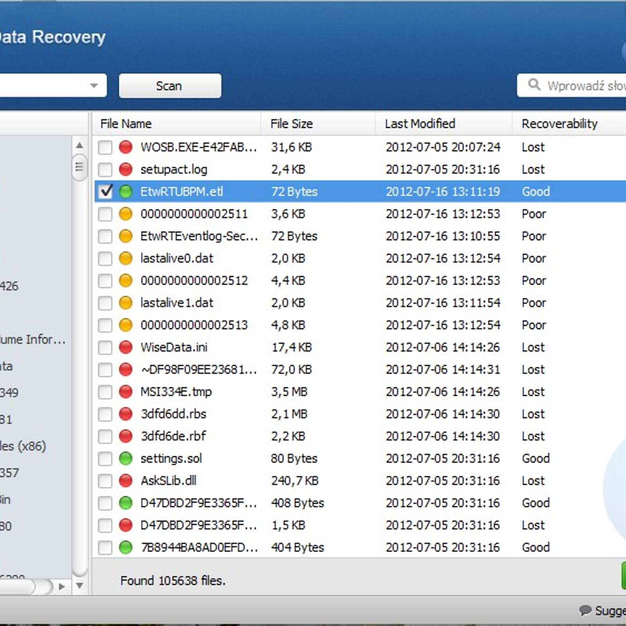Click orange status icon of lastalive1.dat
The width and height of the screenshot is (626, 626).
pos(126,303)
